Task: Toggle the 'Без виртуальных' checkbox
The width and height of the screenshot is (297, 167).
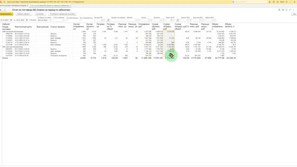Action: coord(68,20)
